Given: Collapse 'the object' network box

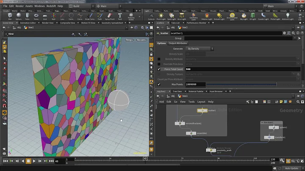Looking at the screenshot, I should tap(262, 122).
